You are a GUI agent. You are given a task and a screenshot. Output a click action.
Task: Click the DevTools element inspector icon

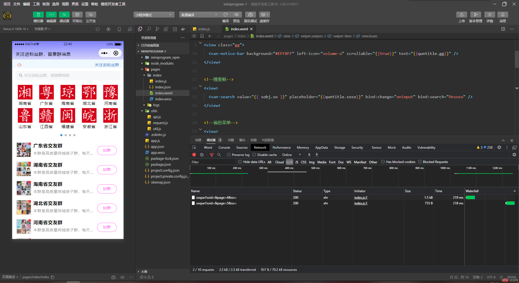(x=194, y=148)
